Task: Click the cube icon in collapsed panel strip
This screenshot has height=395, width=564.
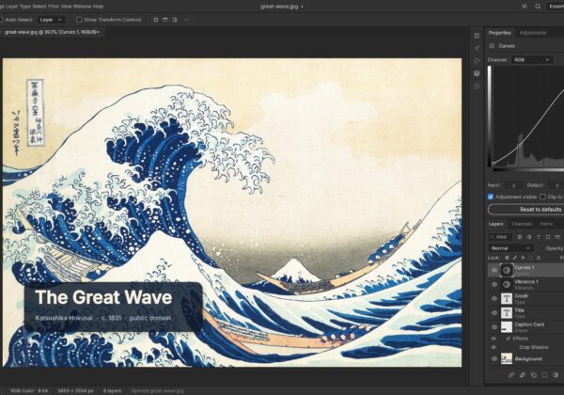Action: 477,73
